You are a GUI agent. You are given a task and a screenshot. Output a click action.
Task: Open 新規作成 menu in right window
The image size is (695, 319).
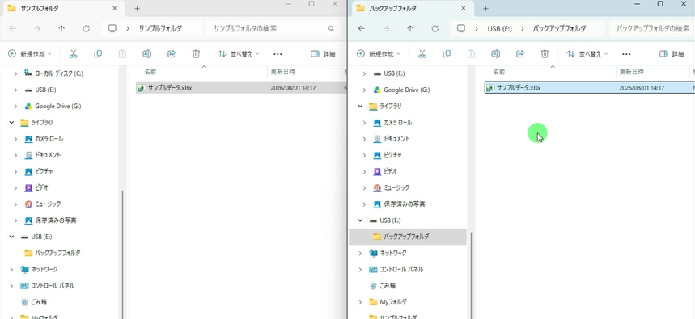379,54
